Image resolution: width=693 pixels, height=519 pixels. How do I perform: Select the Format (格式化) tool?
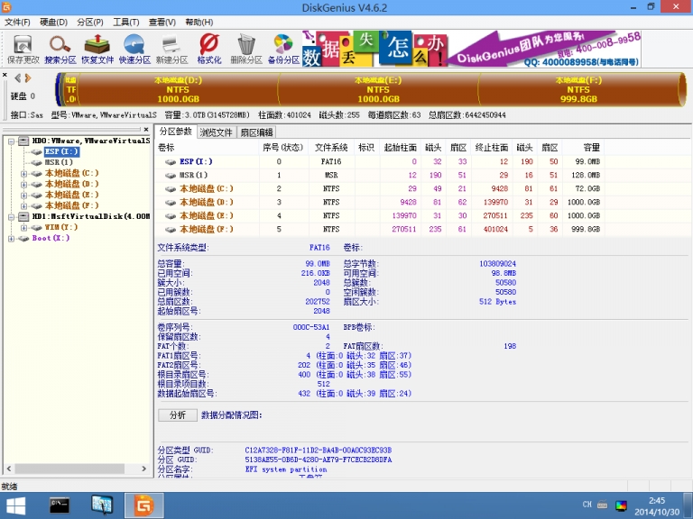click(x=208, y=50)
